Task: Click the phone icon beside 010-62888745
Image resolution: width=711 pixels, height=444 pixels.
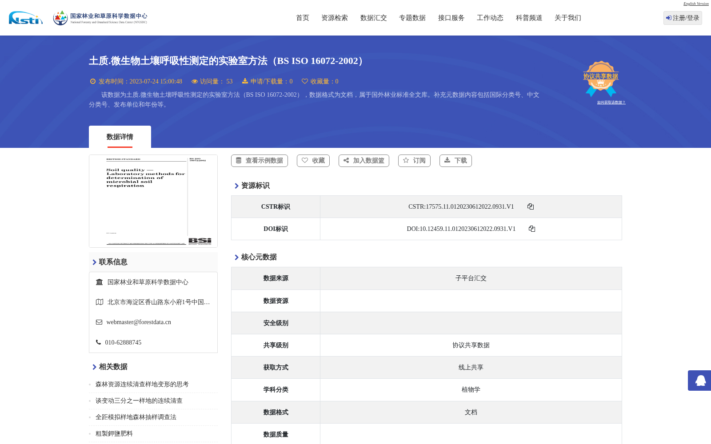Action: click(98, 342)
